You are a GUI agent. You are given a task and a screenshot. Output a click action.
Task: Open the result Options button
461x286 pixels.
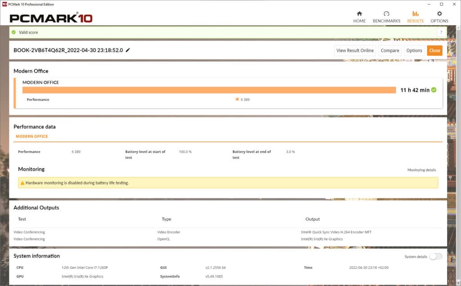tap(414, 50)
